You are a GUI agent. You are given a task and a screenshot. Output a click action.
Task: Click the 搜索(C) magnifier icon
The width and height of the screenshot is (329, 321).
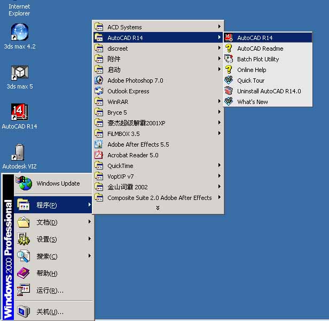[x=23, y=256]
